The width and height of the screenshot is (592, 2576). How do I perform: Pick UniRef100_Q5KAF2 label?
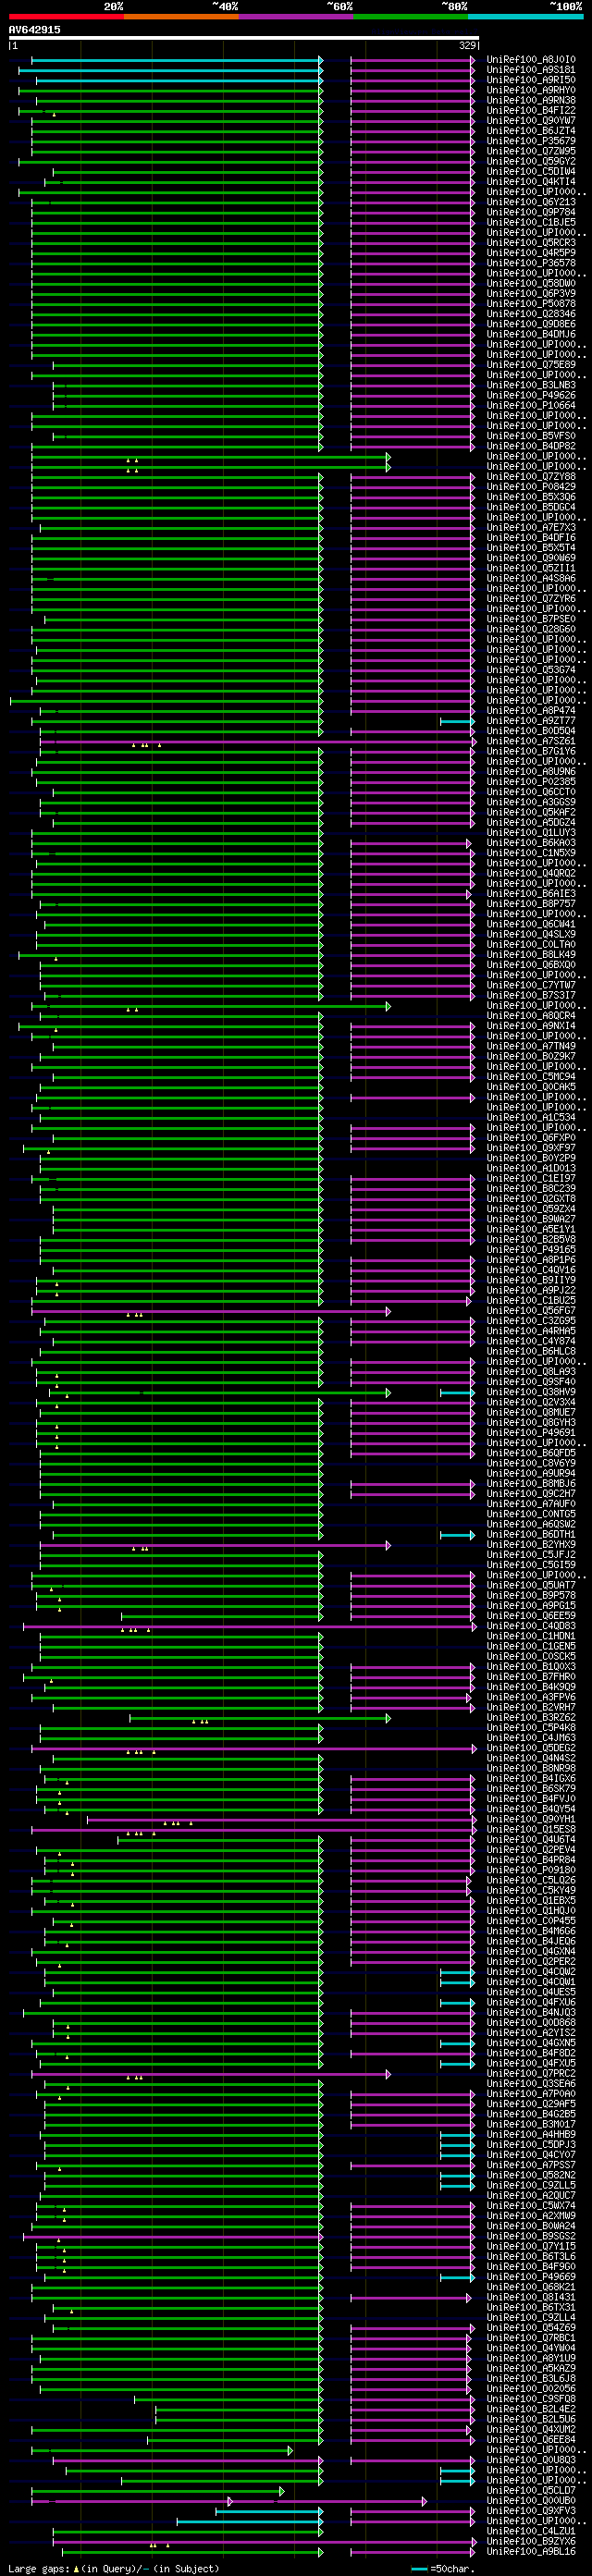point(531,812)
